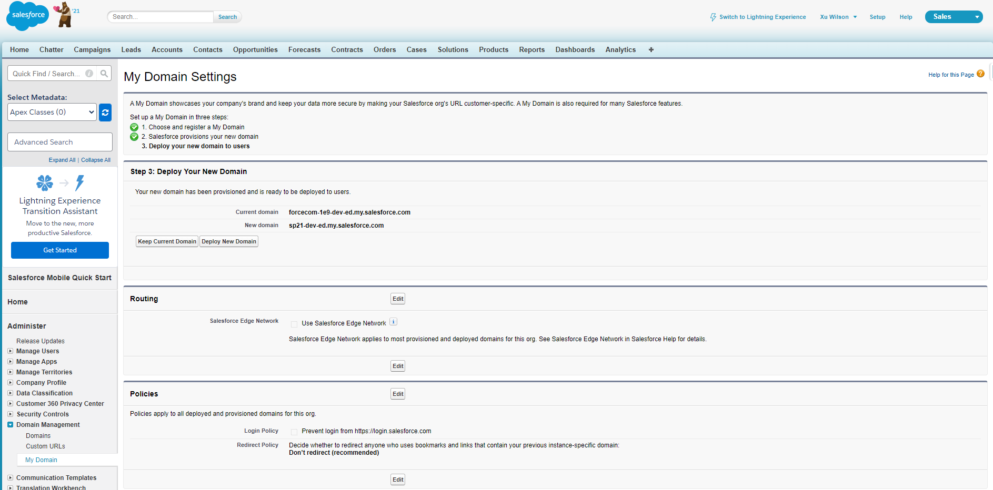Image resolution: width=993 pixels, height=490 pixels.
Task: Click the Deploy New Domain button
Action: pyautogui.click(x=228, y=241)
